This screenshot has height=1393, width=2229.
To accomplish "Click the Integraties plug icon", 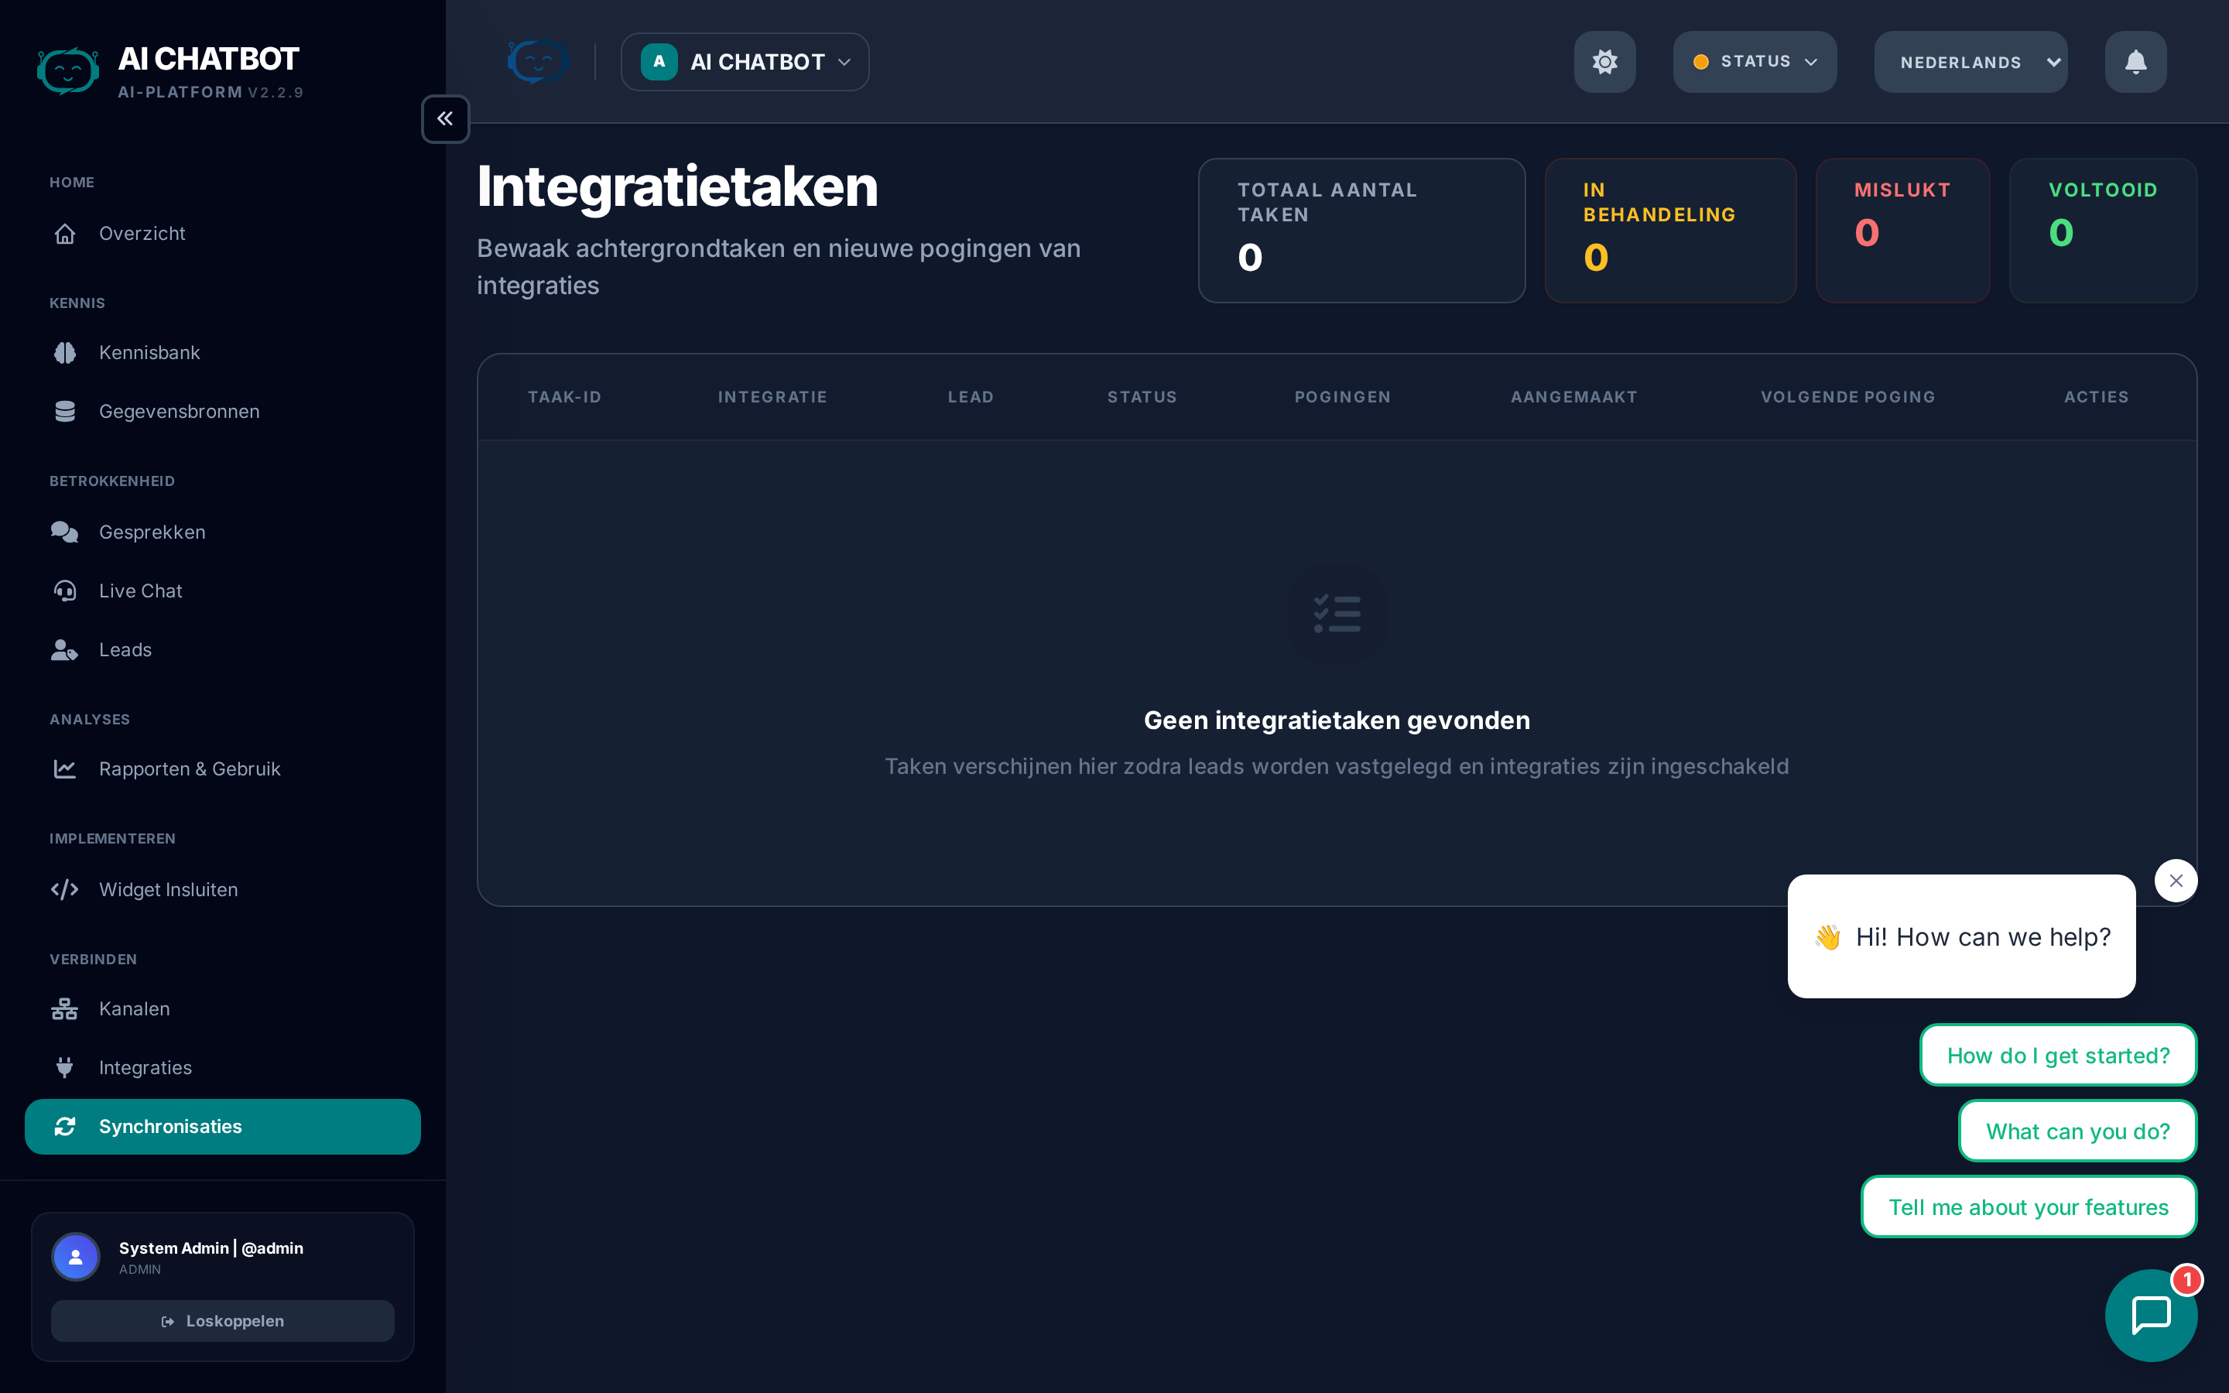I will tap(64, 1068).
